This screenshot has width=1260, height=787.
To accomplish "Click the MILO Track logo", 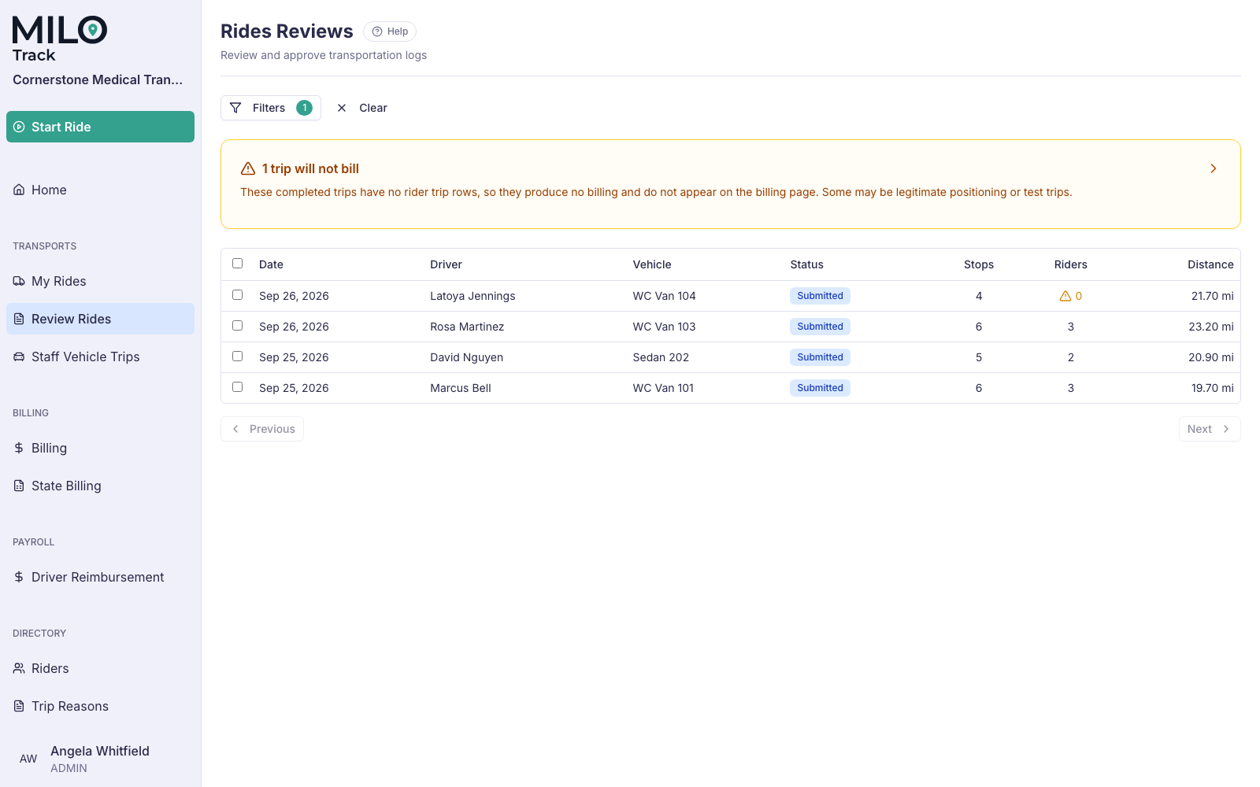I will pos(60,39).
